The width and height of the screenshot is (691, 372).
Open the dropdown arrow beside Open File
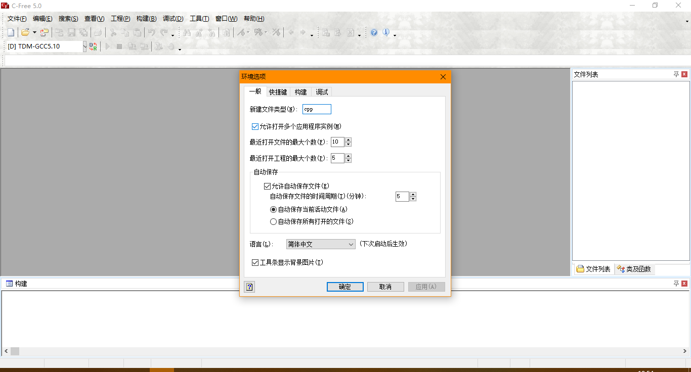pyautogui.click(x=34, y=33)
